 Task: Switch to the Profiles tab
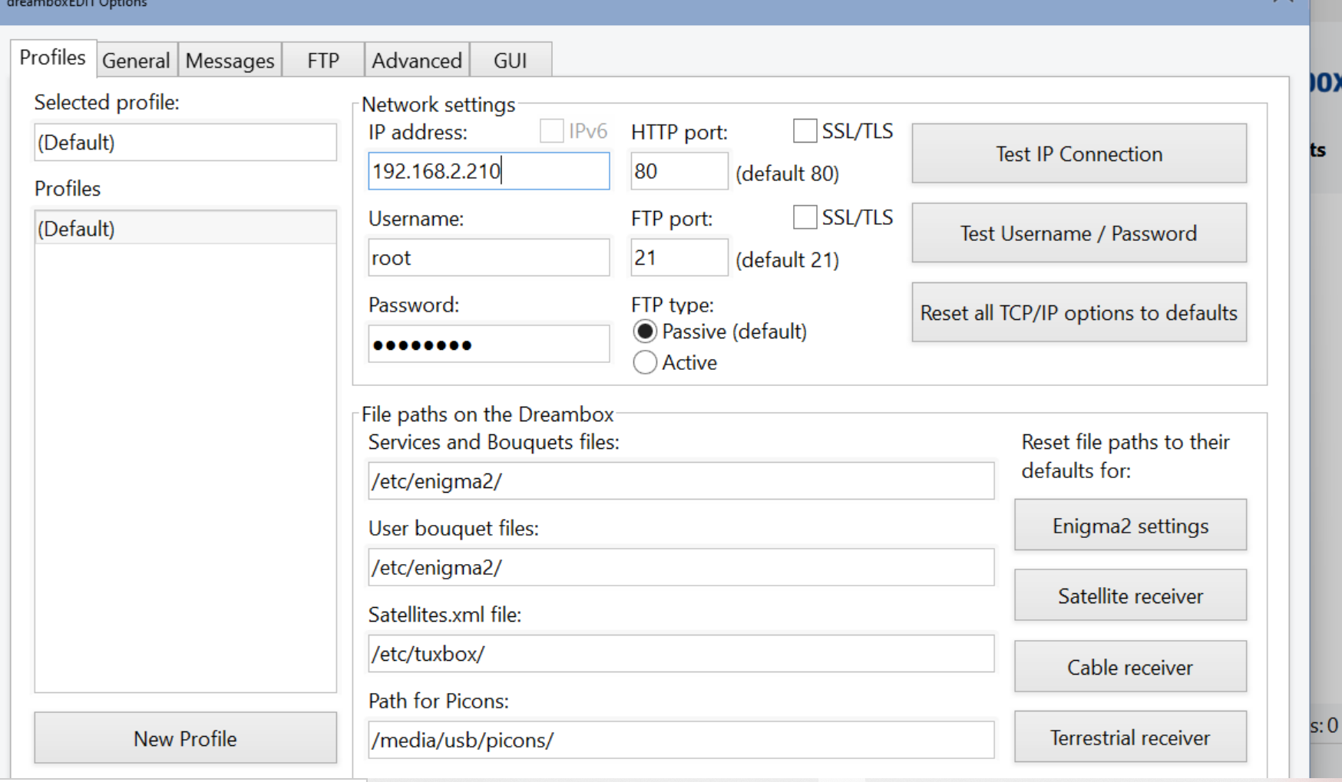53,58
